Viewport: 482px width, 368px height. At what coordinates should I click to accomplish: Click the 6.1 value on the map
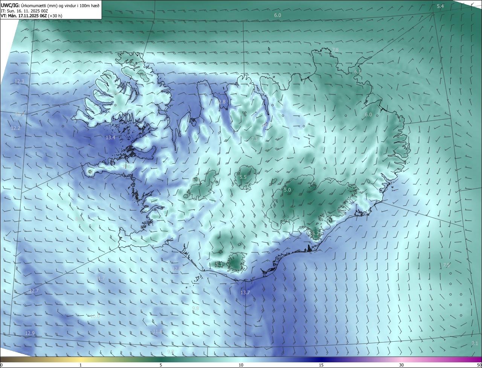[x=358, y=71]
